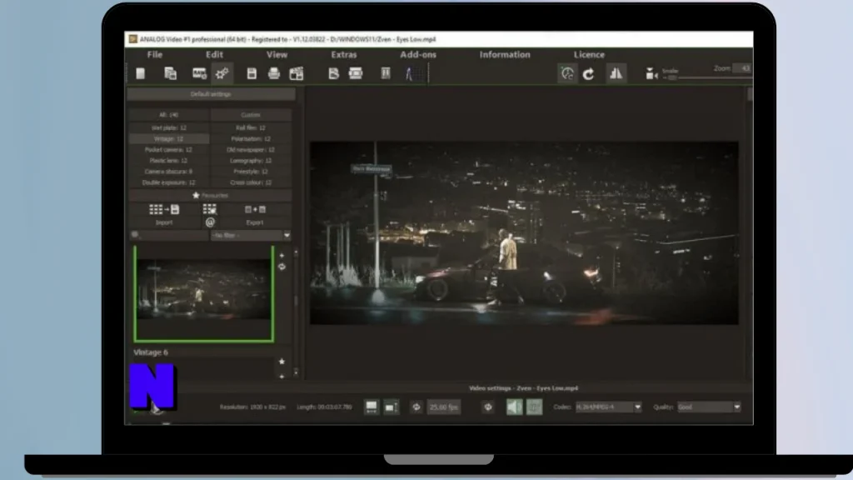Image resolution: width=853 pixels, height=480 pixels.
Task: Click the printer icon
Action: click(x=273, y=73)
